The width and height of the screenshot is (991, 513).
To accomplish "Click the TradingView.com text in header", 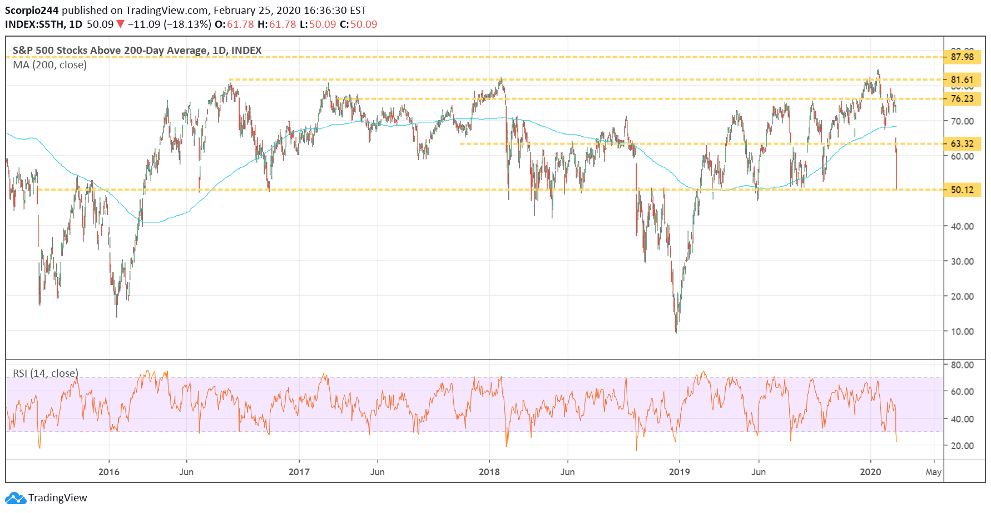I will tap(166, 10).
